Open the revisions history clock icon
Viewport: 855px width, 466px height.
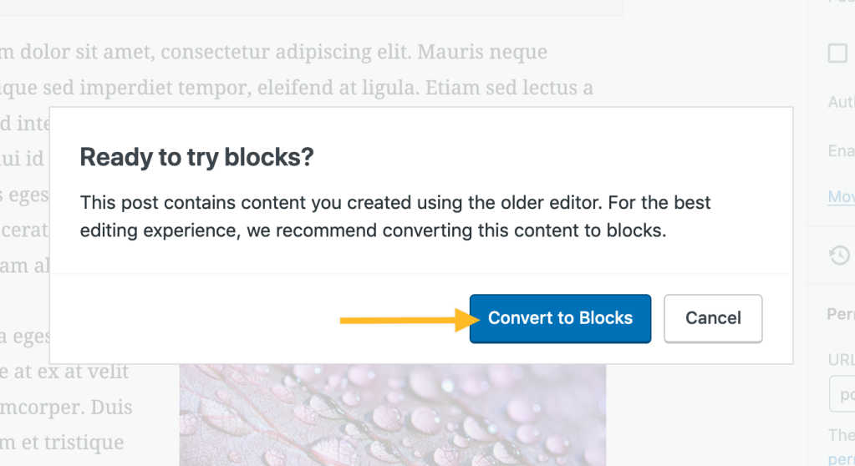pos(840,255)
